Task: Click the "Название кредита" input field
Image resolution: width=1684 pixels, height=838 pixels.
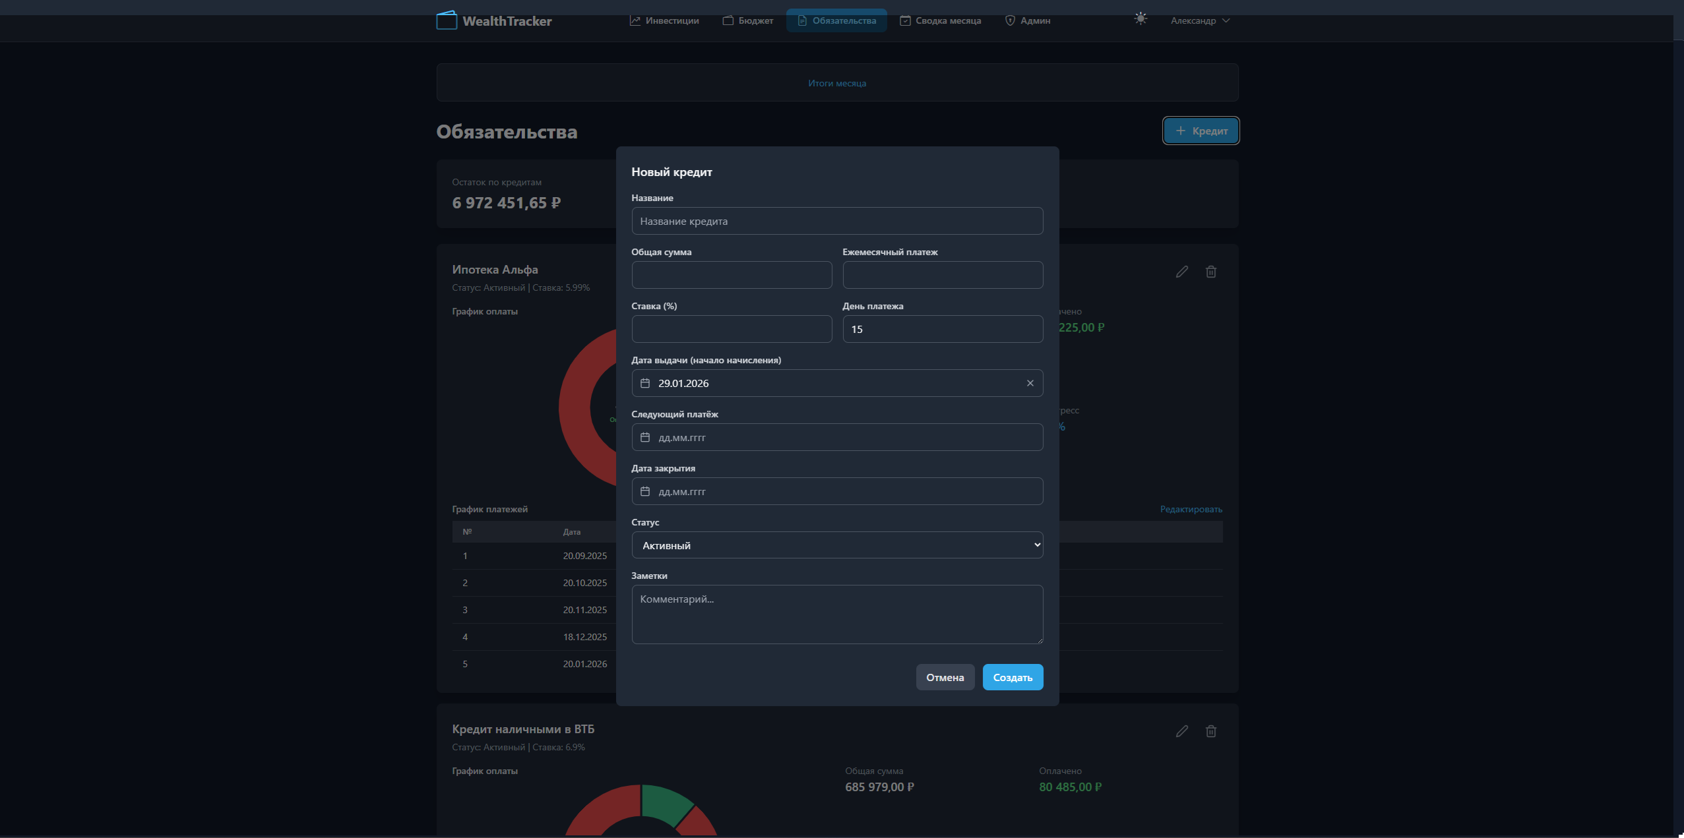Action: tap(836, 222)
